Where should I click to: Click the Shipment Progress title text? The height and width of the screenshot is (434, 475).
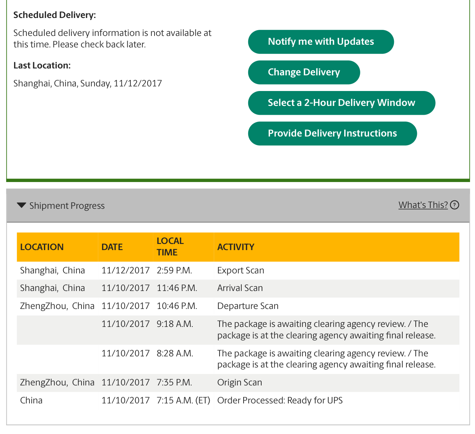pyautogui.click(x=67, y=206)
